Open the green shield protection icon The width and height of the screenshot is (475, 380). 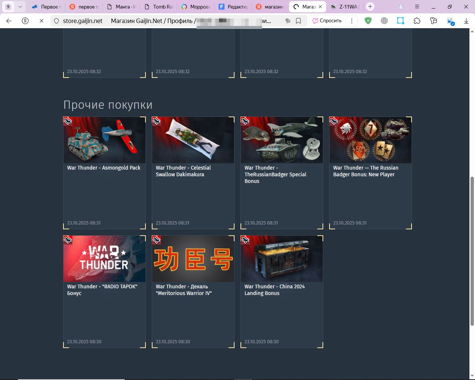pos(368,21)
